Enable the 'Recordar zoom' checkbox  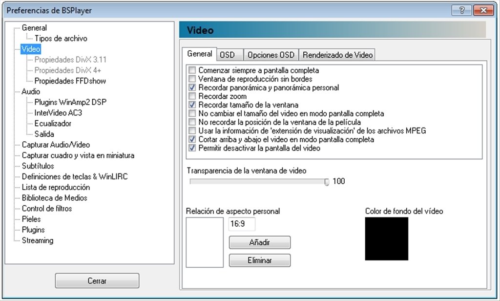pos(192,96)
